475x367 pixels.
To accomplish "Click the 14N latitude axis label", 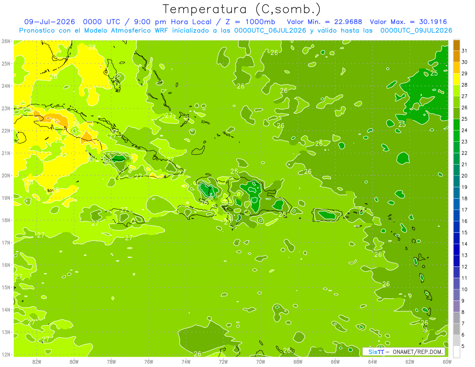I will coord(6,310).
